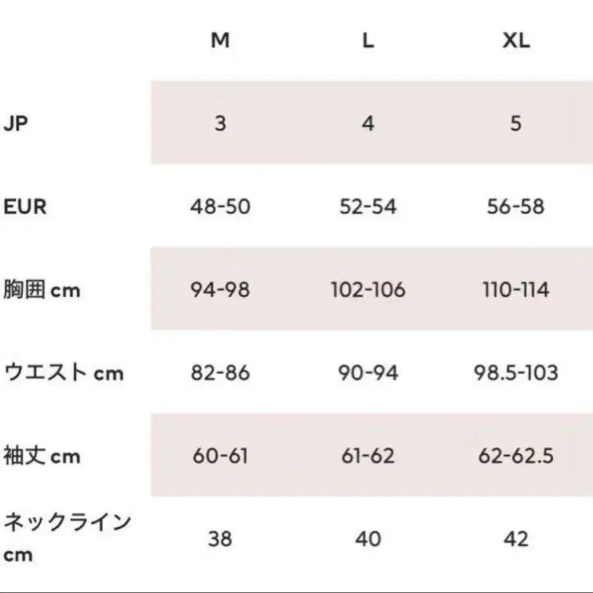
Task: Click the ウエスト cm row label
Action: tap(64, 373)
